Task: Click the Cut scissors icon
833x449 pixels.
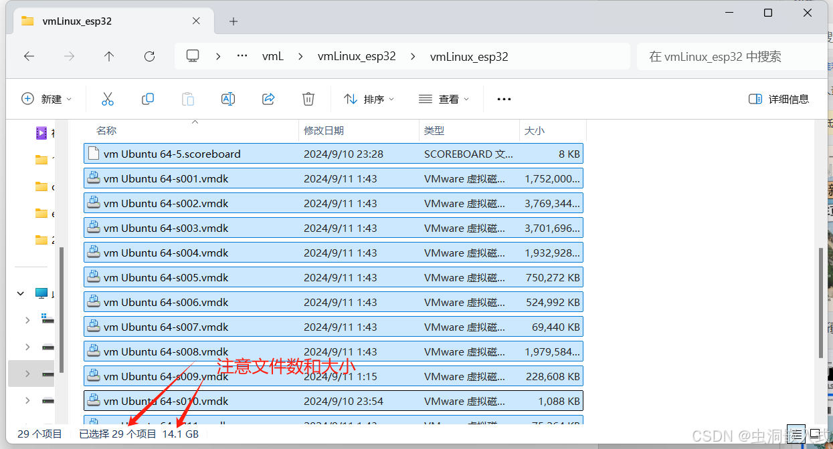Action: 108,99
